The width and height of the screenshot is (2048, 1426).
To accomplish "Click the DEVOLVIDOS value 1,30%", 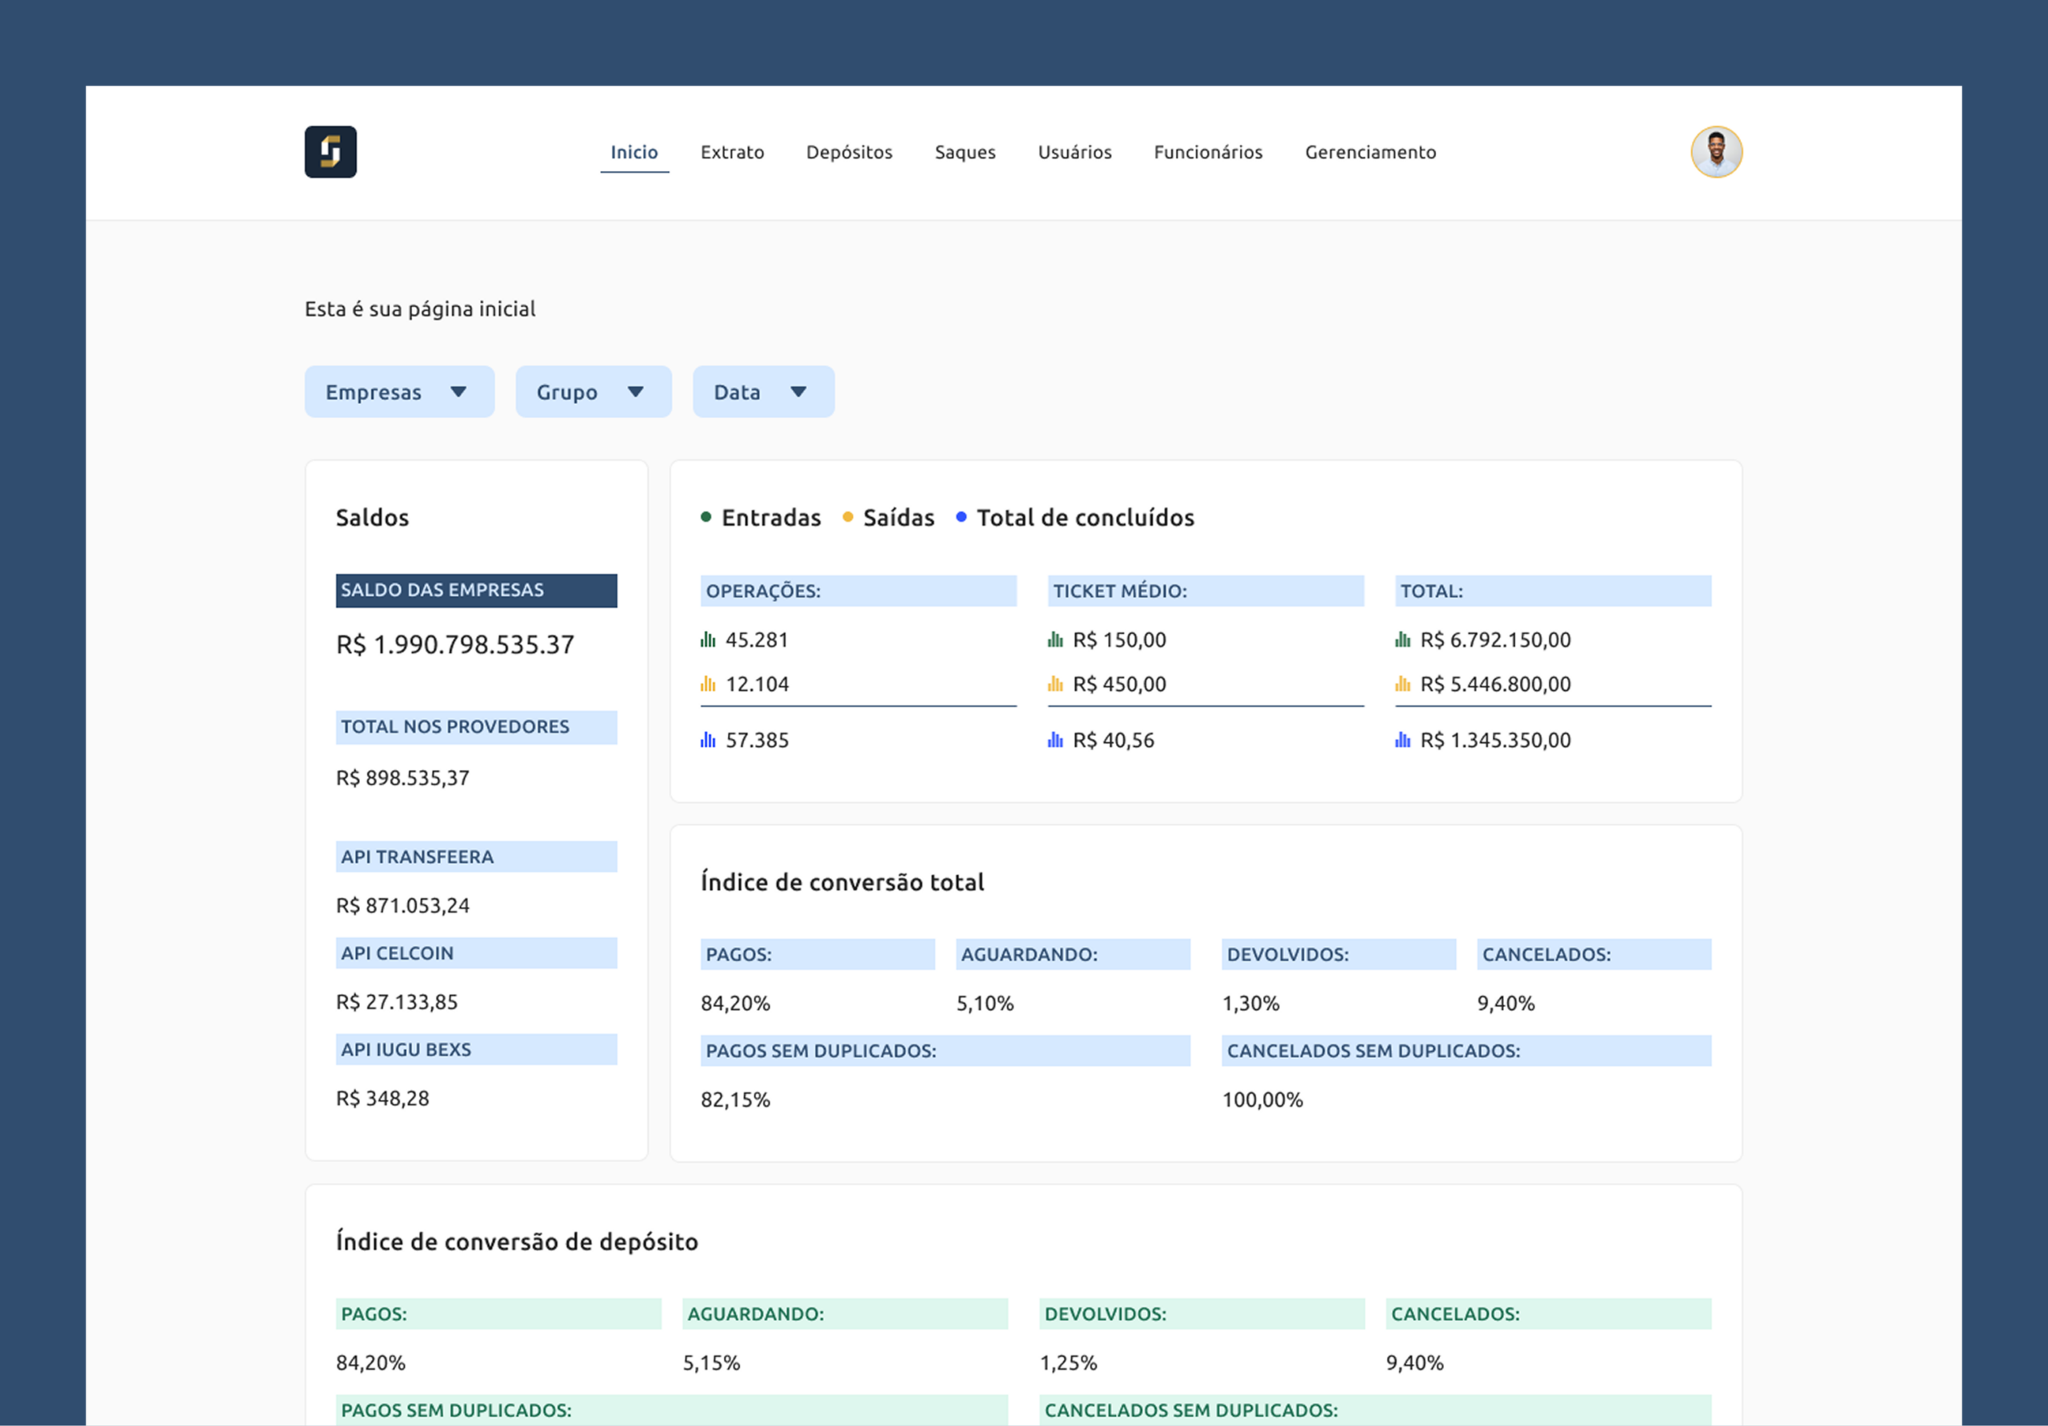I will [x=1250, y=1003].
